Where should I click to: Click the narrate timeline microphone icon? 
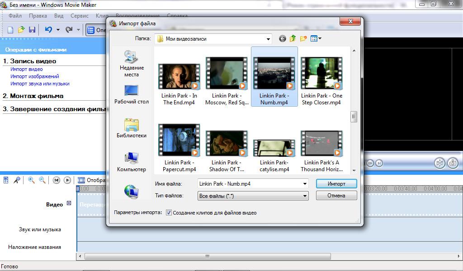tap(17, 180)
